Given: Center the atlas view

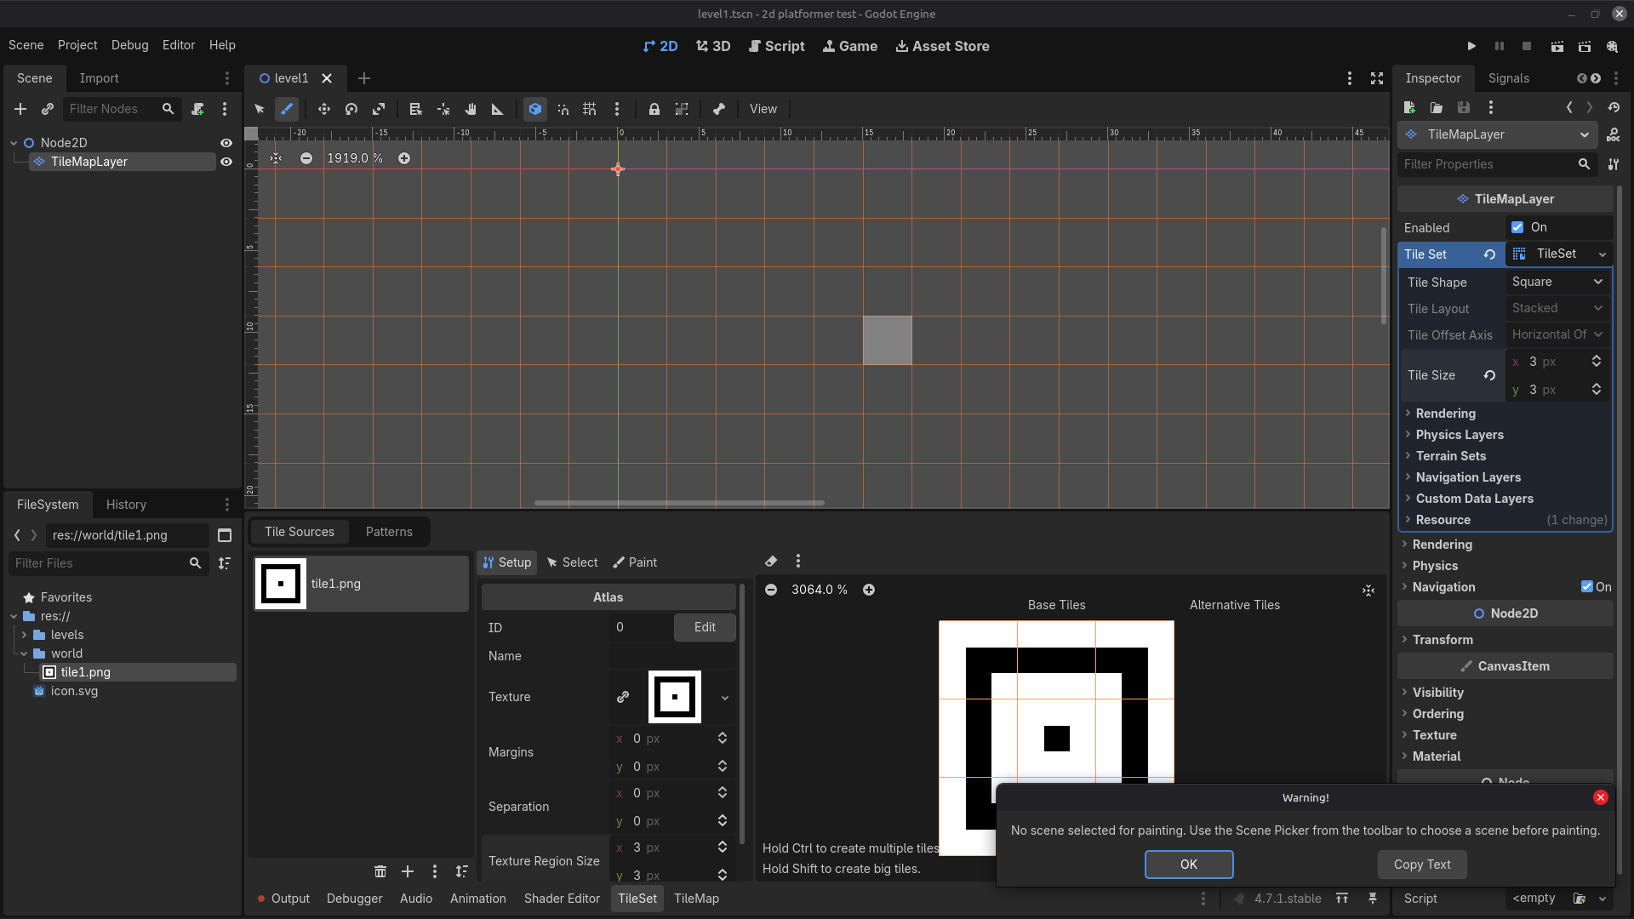Looking at the screenshot, I should pos(1368,591).
